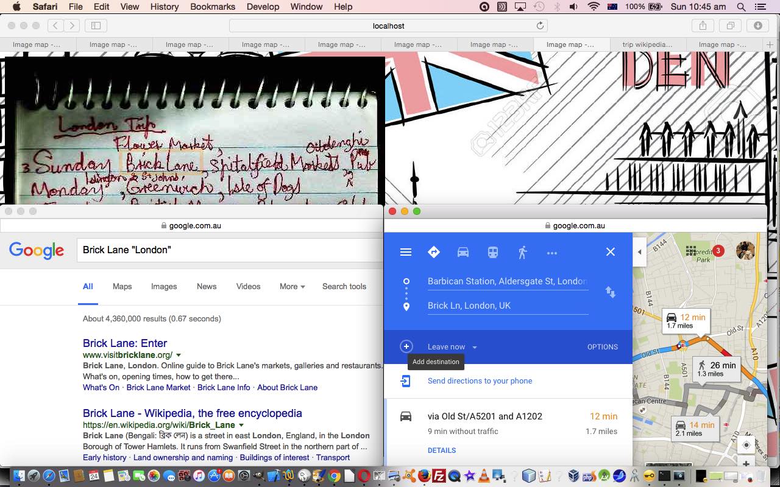Switch to the News search tab
Screen dimensions: 780x487
tap(207, 287)
